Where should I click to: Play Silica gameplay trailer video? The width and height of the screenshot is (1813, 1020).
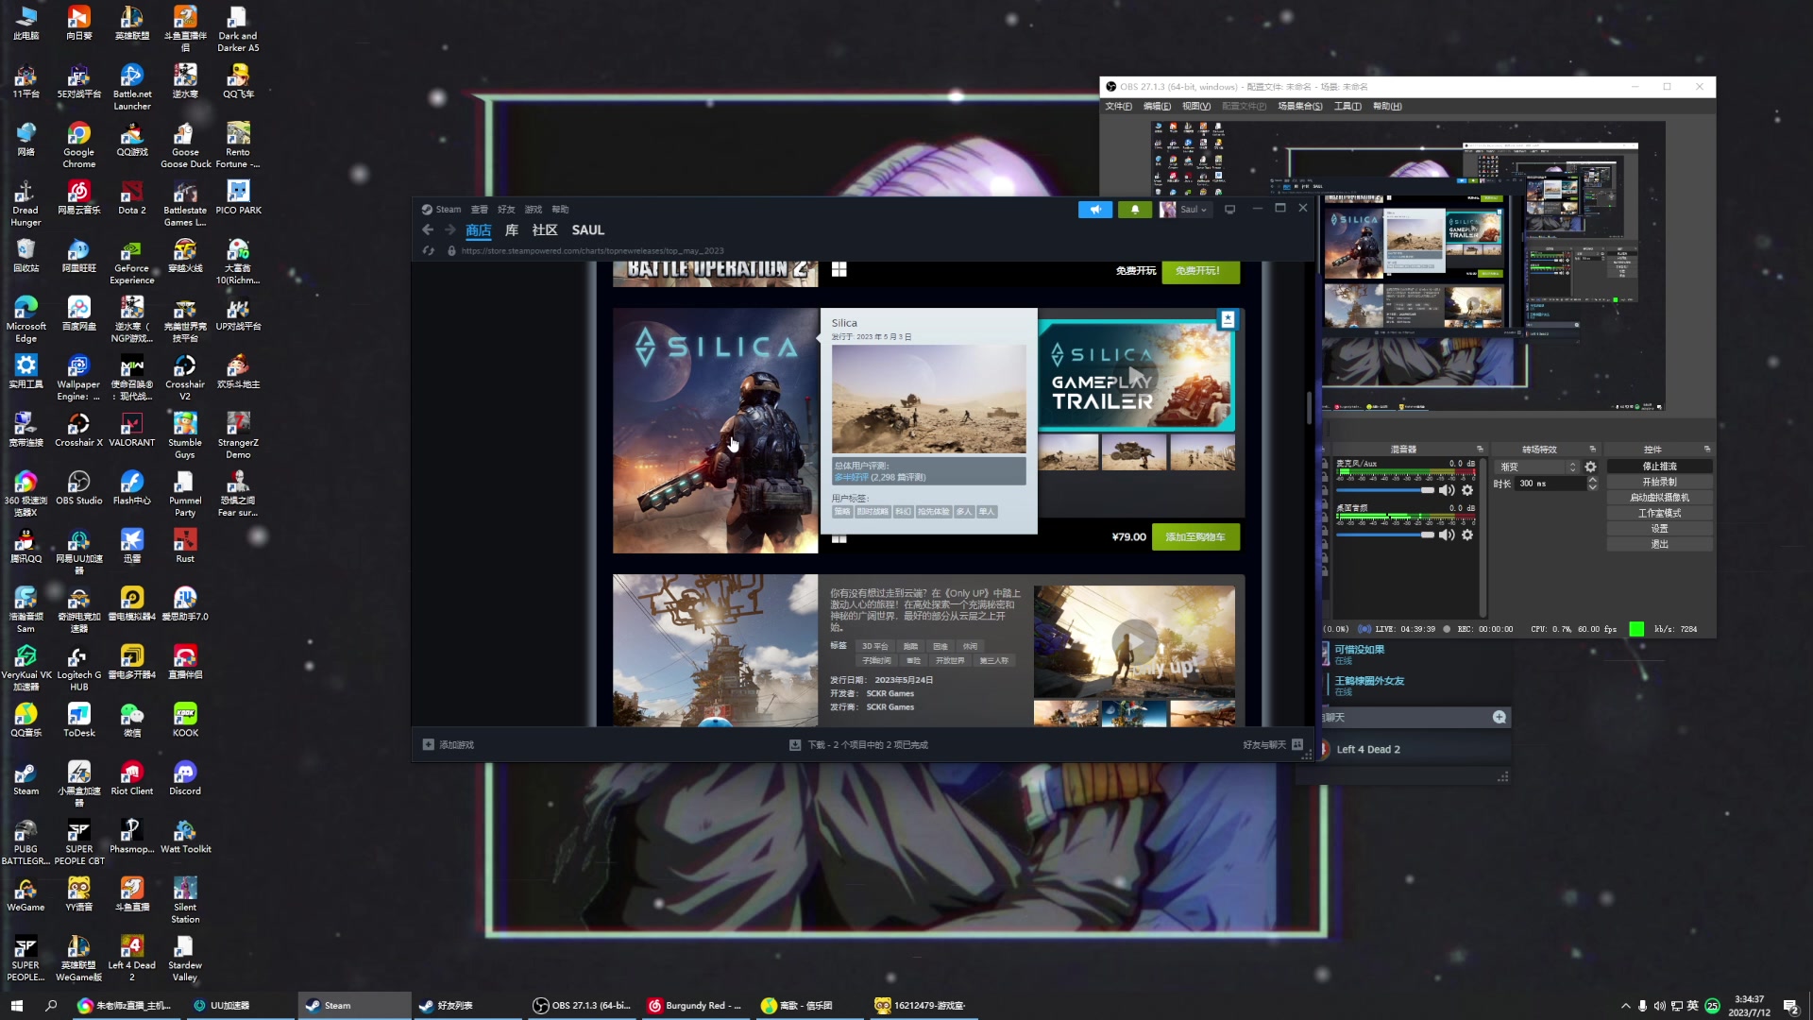point(1136,376)
